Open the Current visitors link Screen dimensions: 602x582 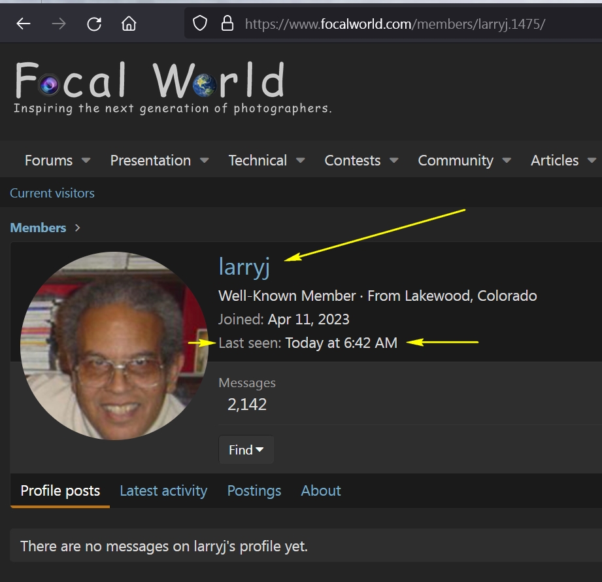[52, 193]
